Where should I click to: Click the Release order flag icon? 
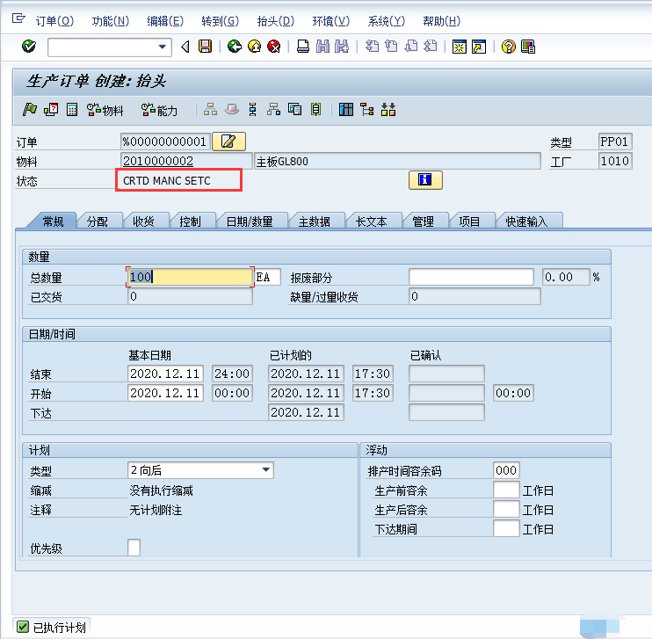point(30,110)
